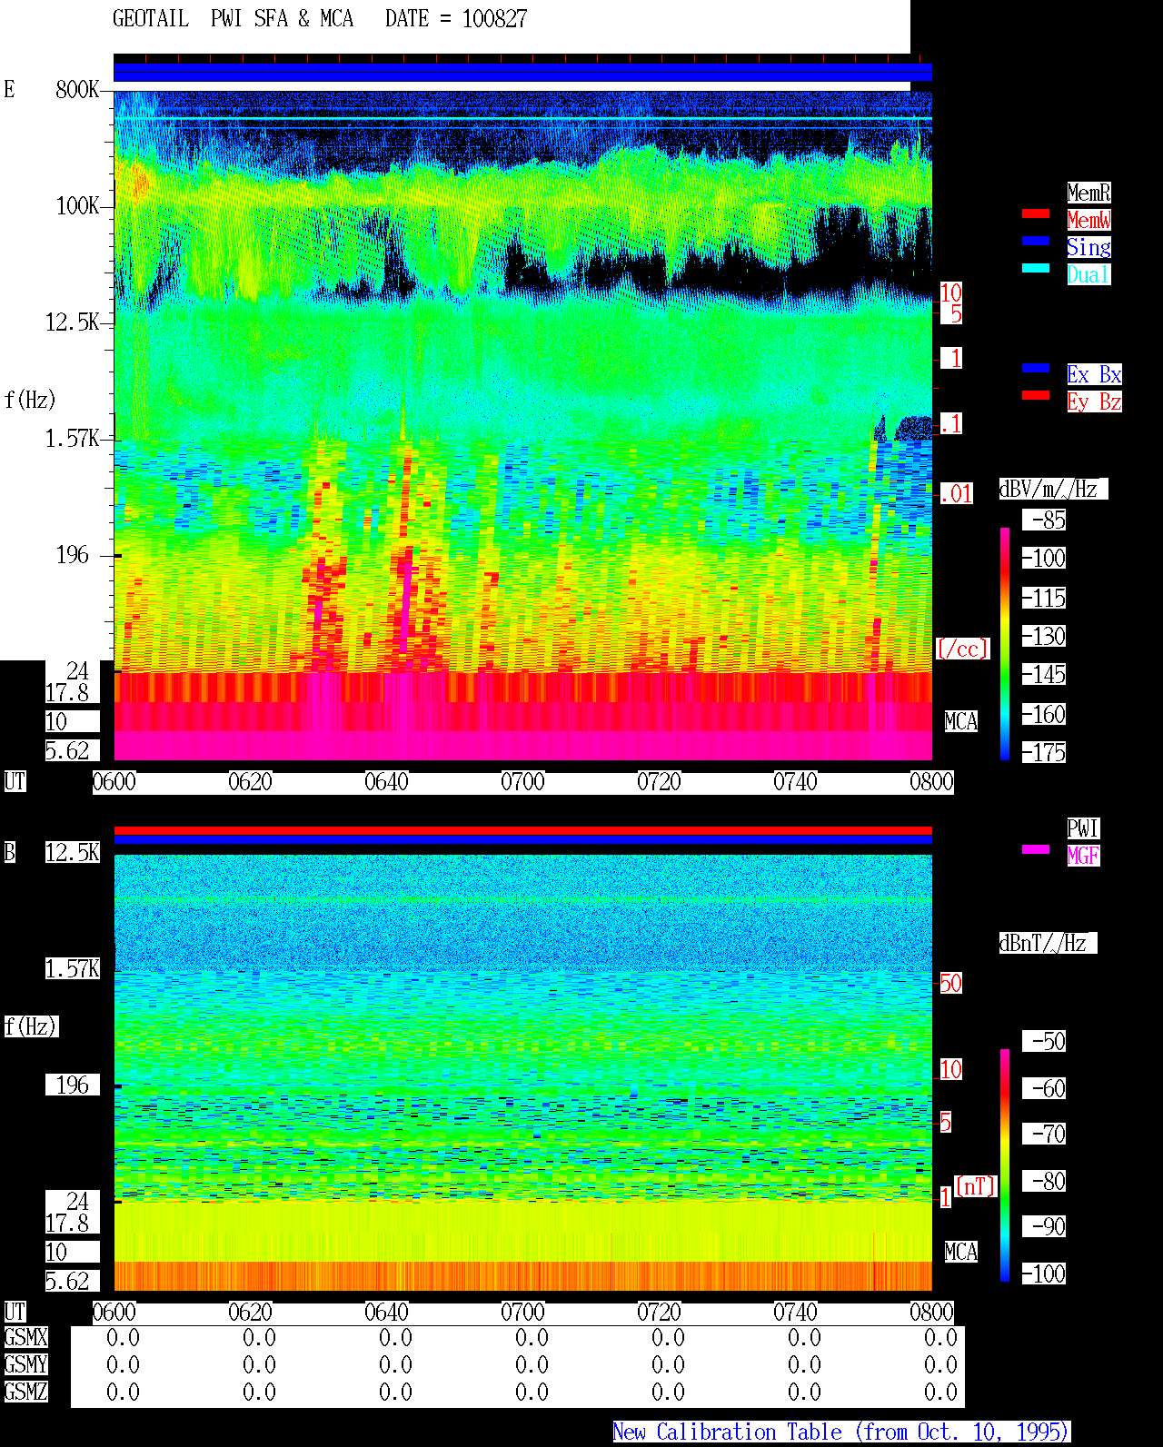Click the New Calibration Table link
1163x1447 pixels.
(x=841, y=1432)
